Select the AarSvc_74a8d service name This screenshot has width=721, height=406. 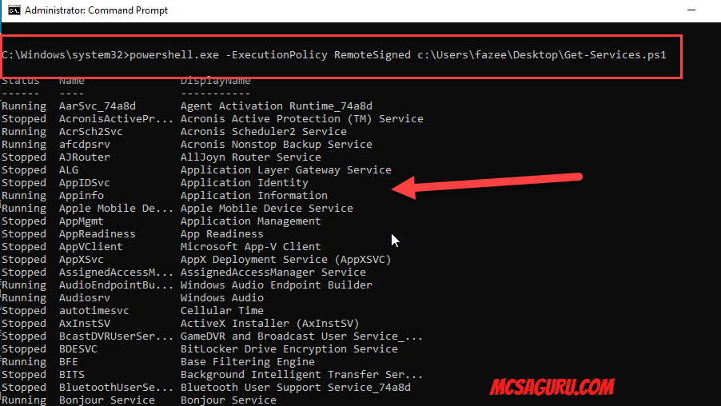click(98, 106)
